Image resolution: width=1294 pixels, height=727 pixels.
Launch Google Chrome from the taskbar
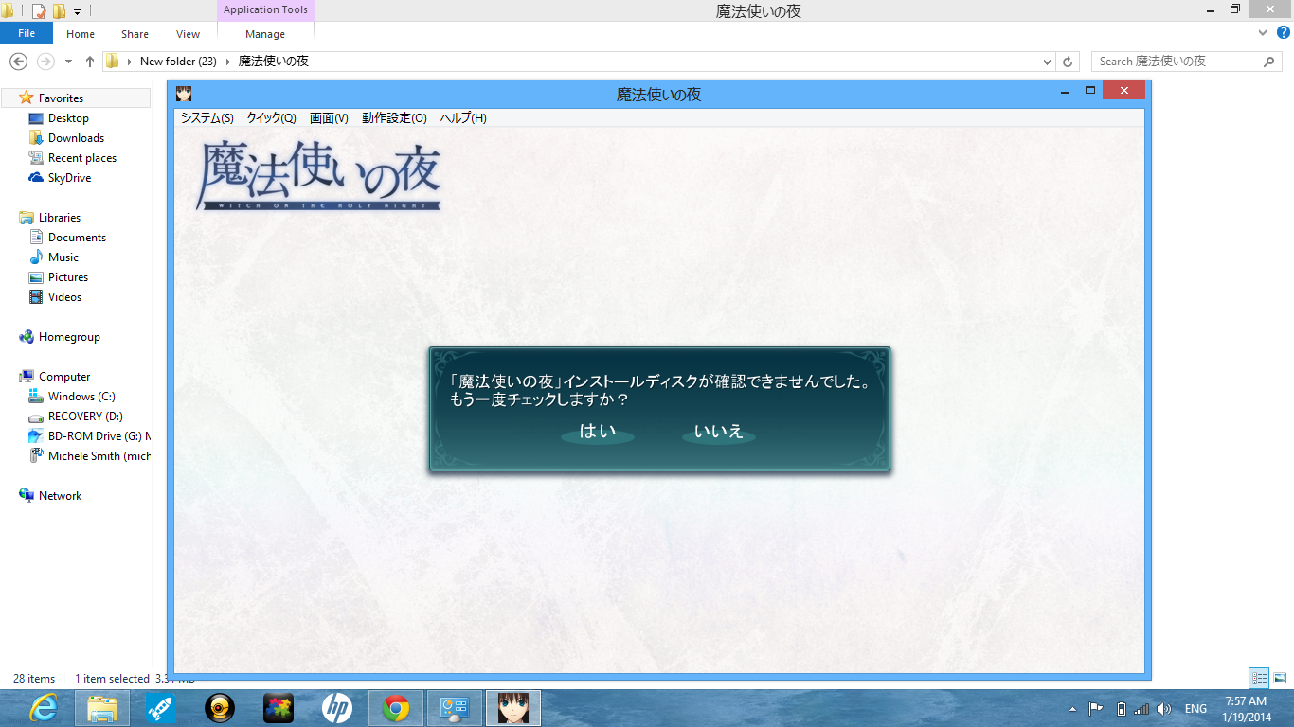point(396,708)
